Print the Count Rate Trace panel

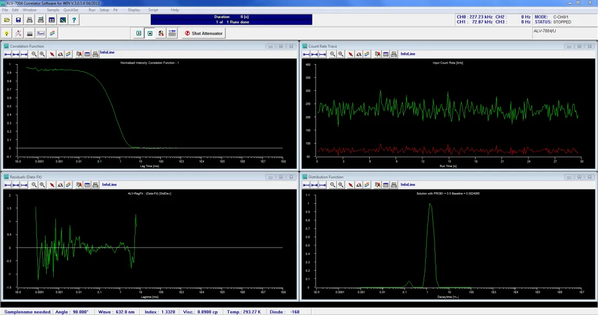point(394,54)
